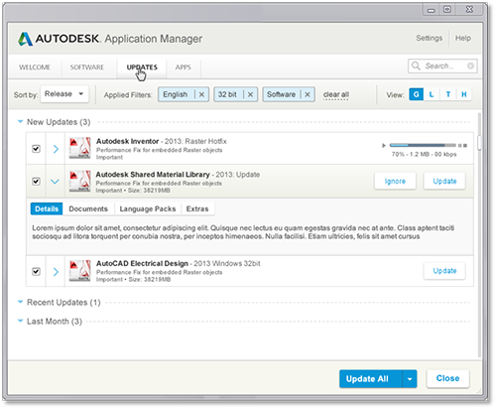Expand the Autodesk Inventor row details
The image size is (496, 409).
pos(56,149)
